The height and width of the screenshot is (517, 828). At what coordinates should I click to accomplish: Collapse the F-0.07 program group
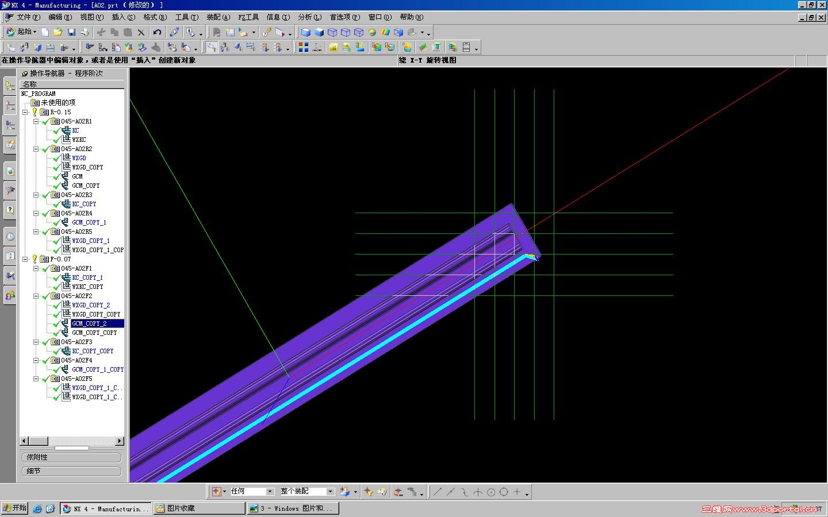coord(25,259)
